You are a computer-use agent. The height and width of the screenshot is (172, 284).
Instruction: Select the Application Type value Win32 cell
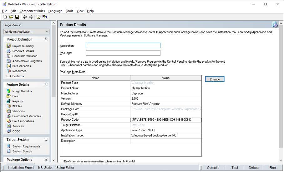tap(166, 130)
